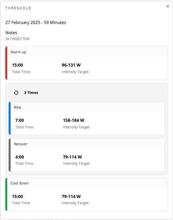173x220 pixels.
Task: Click the 27 February 2025 date line
Action: coord(36,23)
